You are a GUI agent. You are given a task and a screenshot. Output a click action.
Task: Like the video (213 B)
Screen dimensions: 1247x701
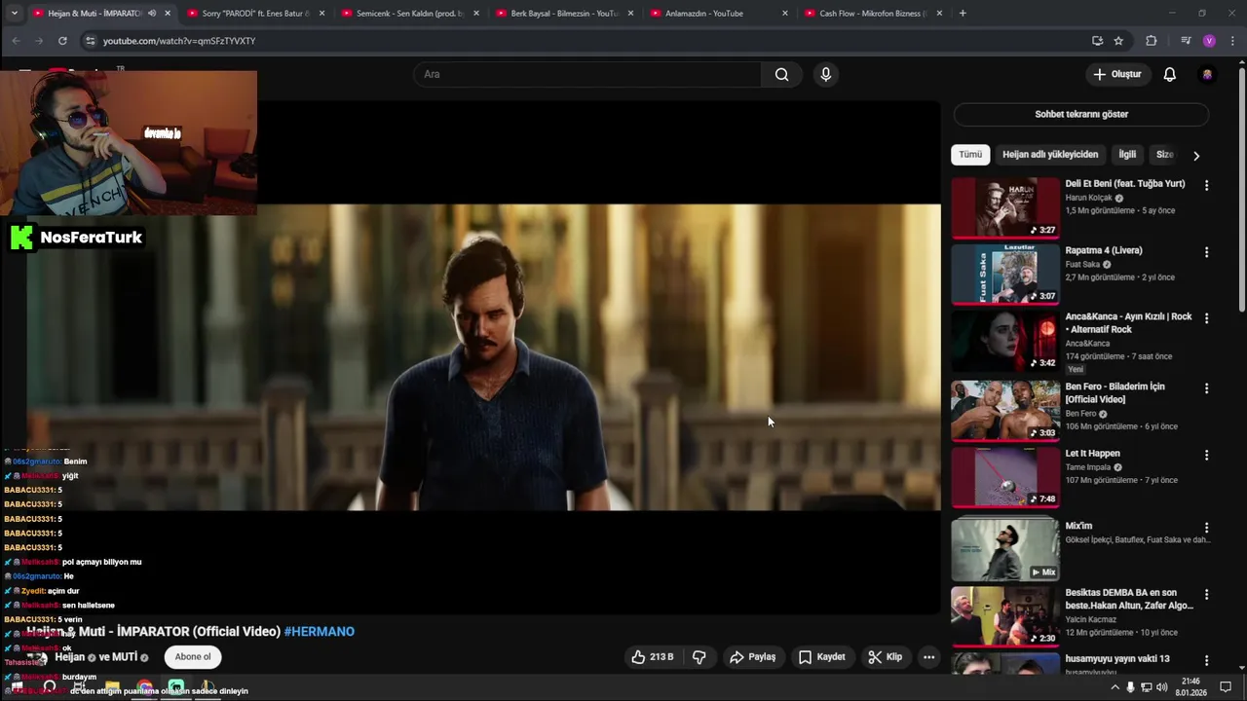[653, 657]
